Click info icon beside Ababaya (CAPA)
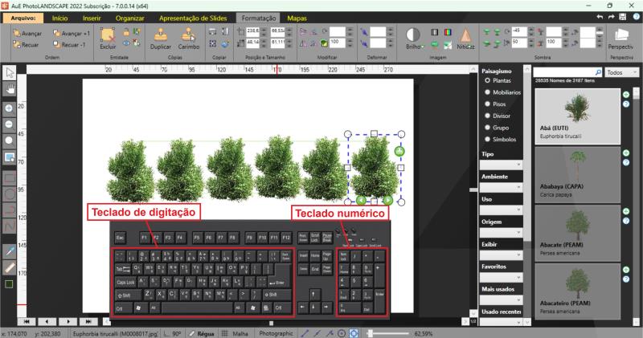643x338 pixels. (x=626, y=163)
